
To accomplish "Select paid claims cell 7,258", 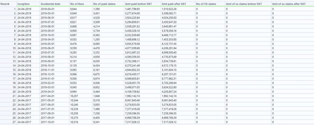I will [x=96, y=113].
